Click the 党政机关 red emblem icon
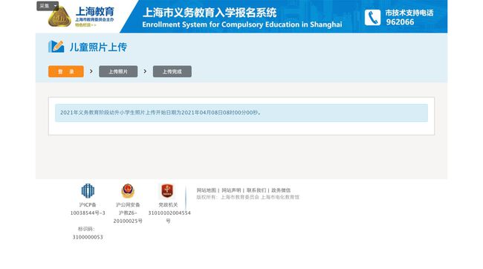 [x=167, y=191]
